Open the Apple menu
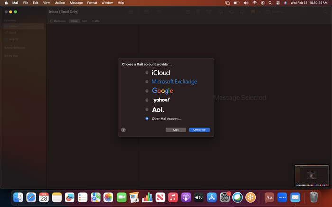This screenshot has width=332, height=207. coord(6,3)
